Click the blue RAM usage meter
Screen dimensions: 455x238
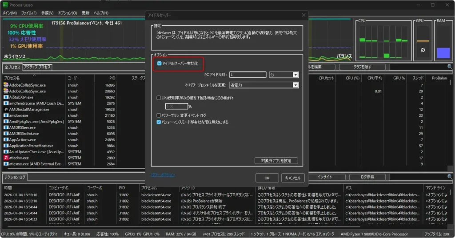(443, 53)
